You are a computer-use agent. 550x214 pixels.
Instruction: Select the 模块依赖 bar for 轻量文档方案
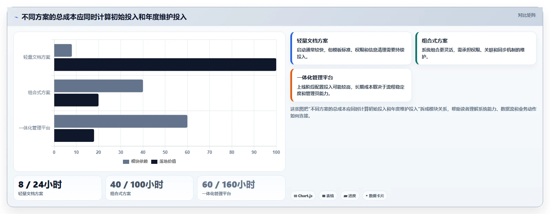[63, 50]
